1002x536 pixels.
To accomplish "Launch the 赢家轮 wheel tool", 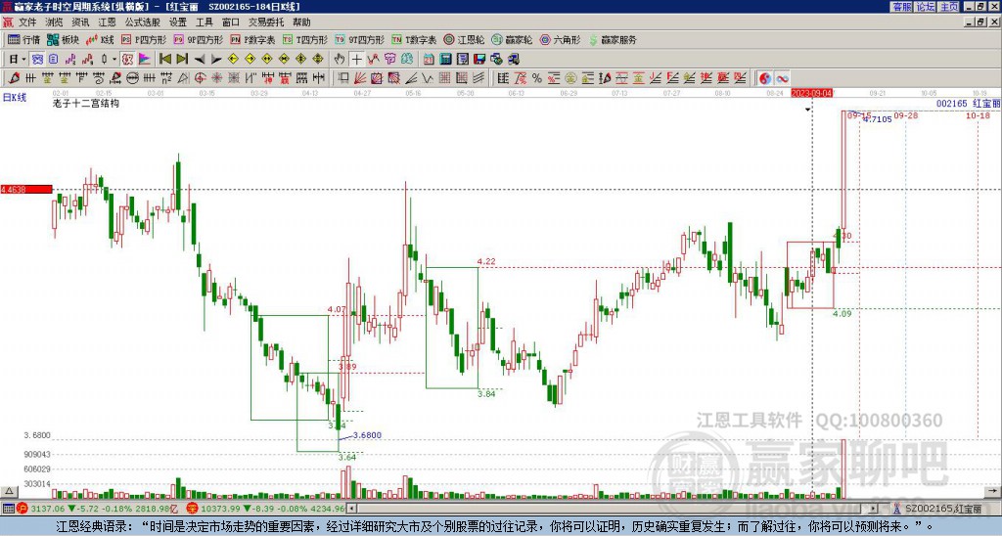I will (x=512, y=39).
